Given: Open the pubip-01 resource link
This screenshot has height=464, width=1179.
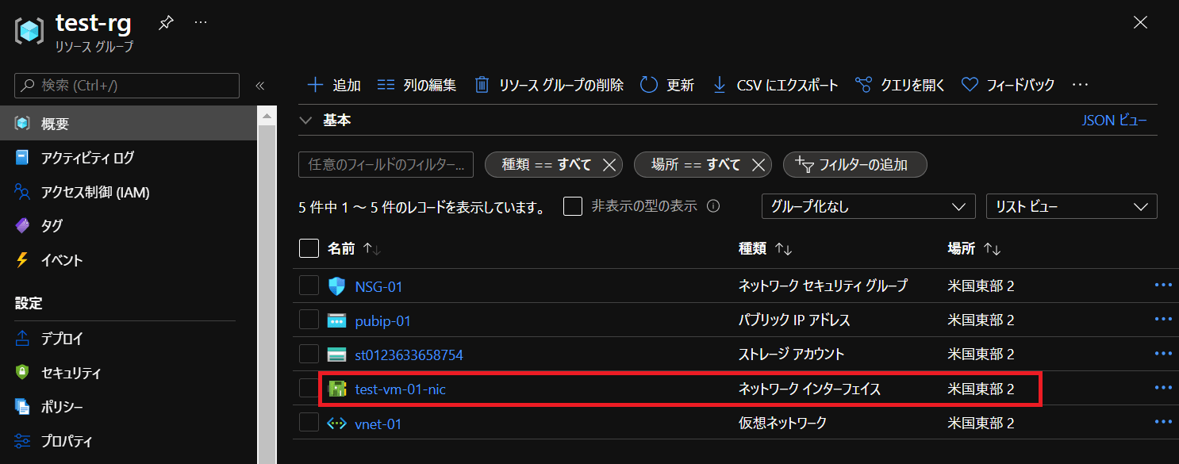Looking at the screenshot, I should click(382, 320).
